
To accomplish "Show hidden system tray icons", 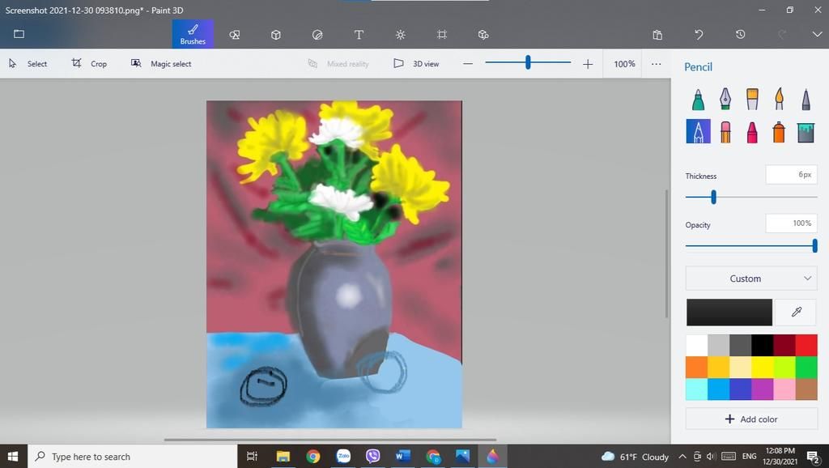I will tap(682, 457).
